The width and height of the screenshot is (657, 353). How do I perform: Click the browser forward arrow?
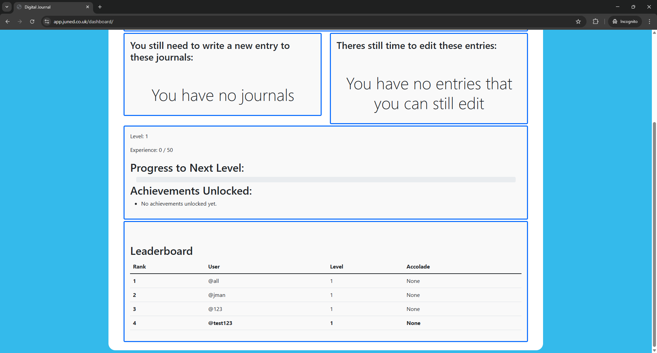point(20,22)
